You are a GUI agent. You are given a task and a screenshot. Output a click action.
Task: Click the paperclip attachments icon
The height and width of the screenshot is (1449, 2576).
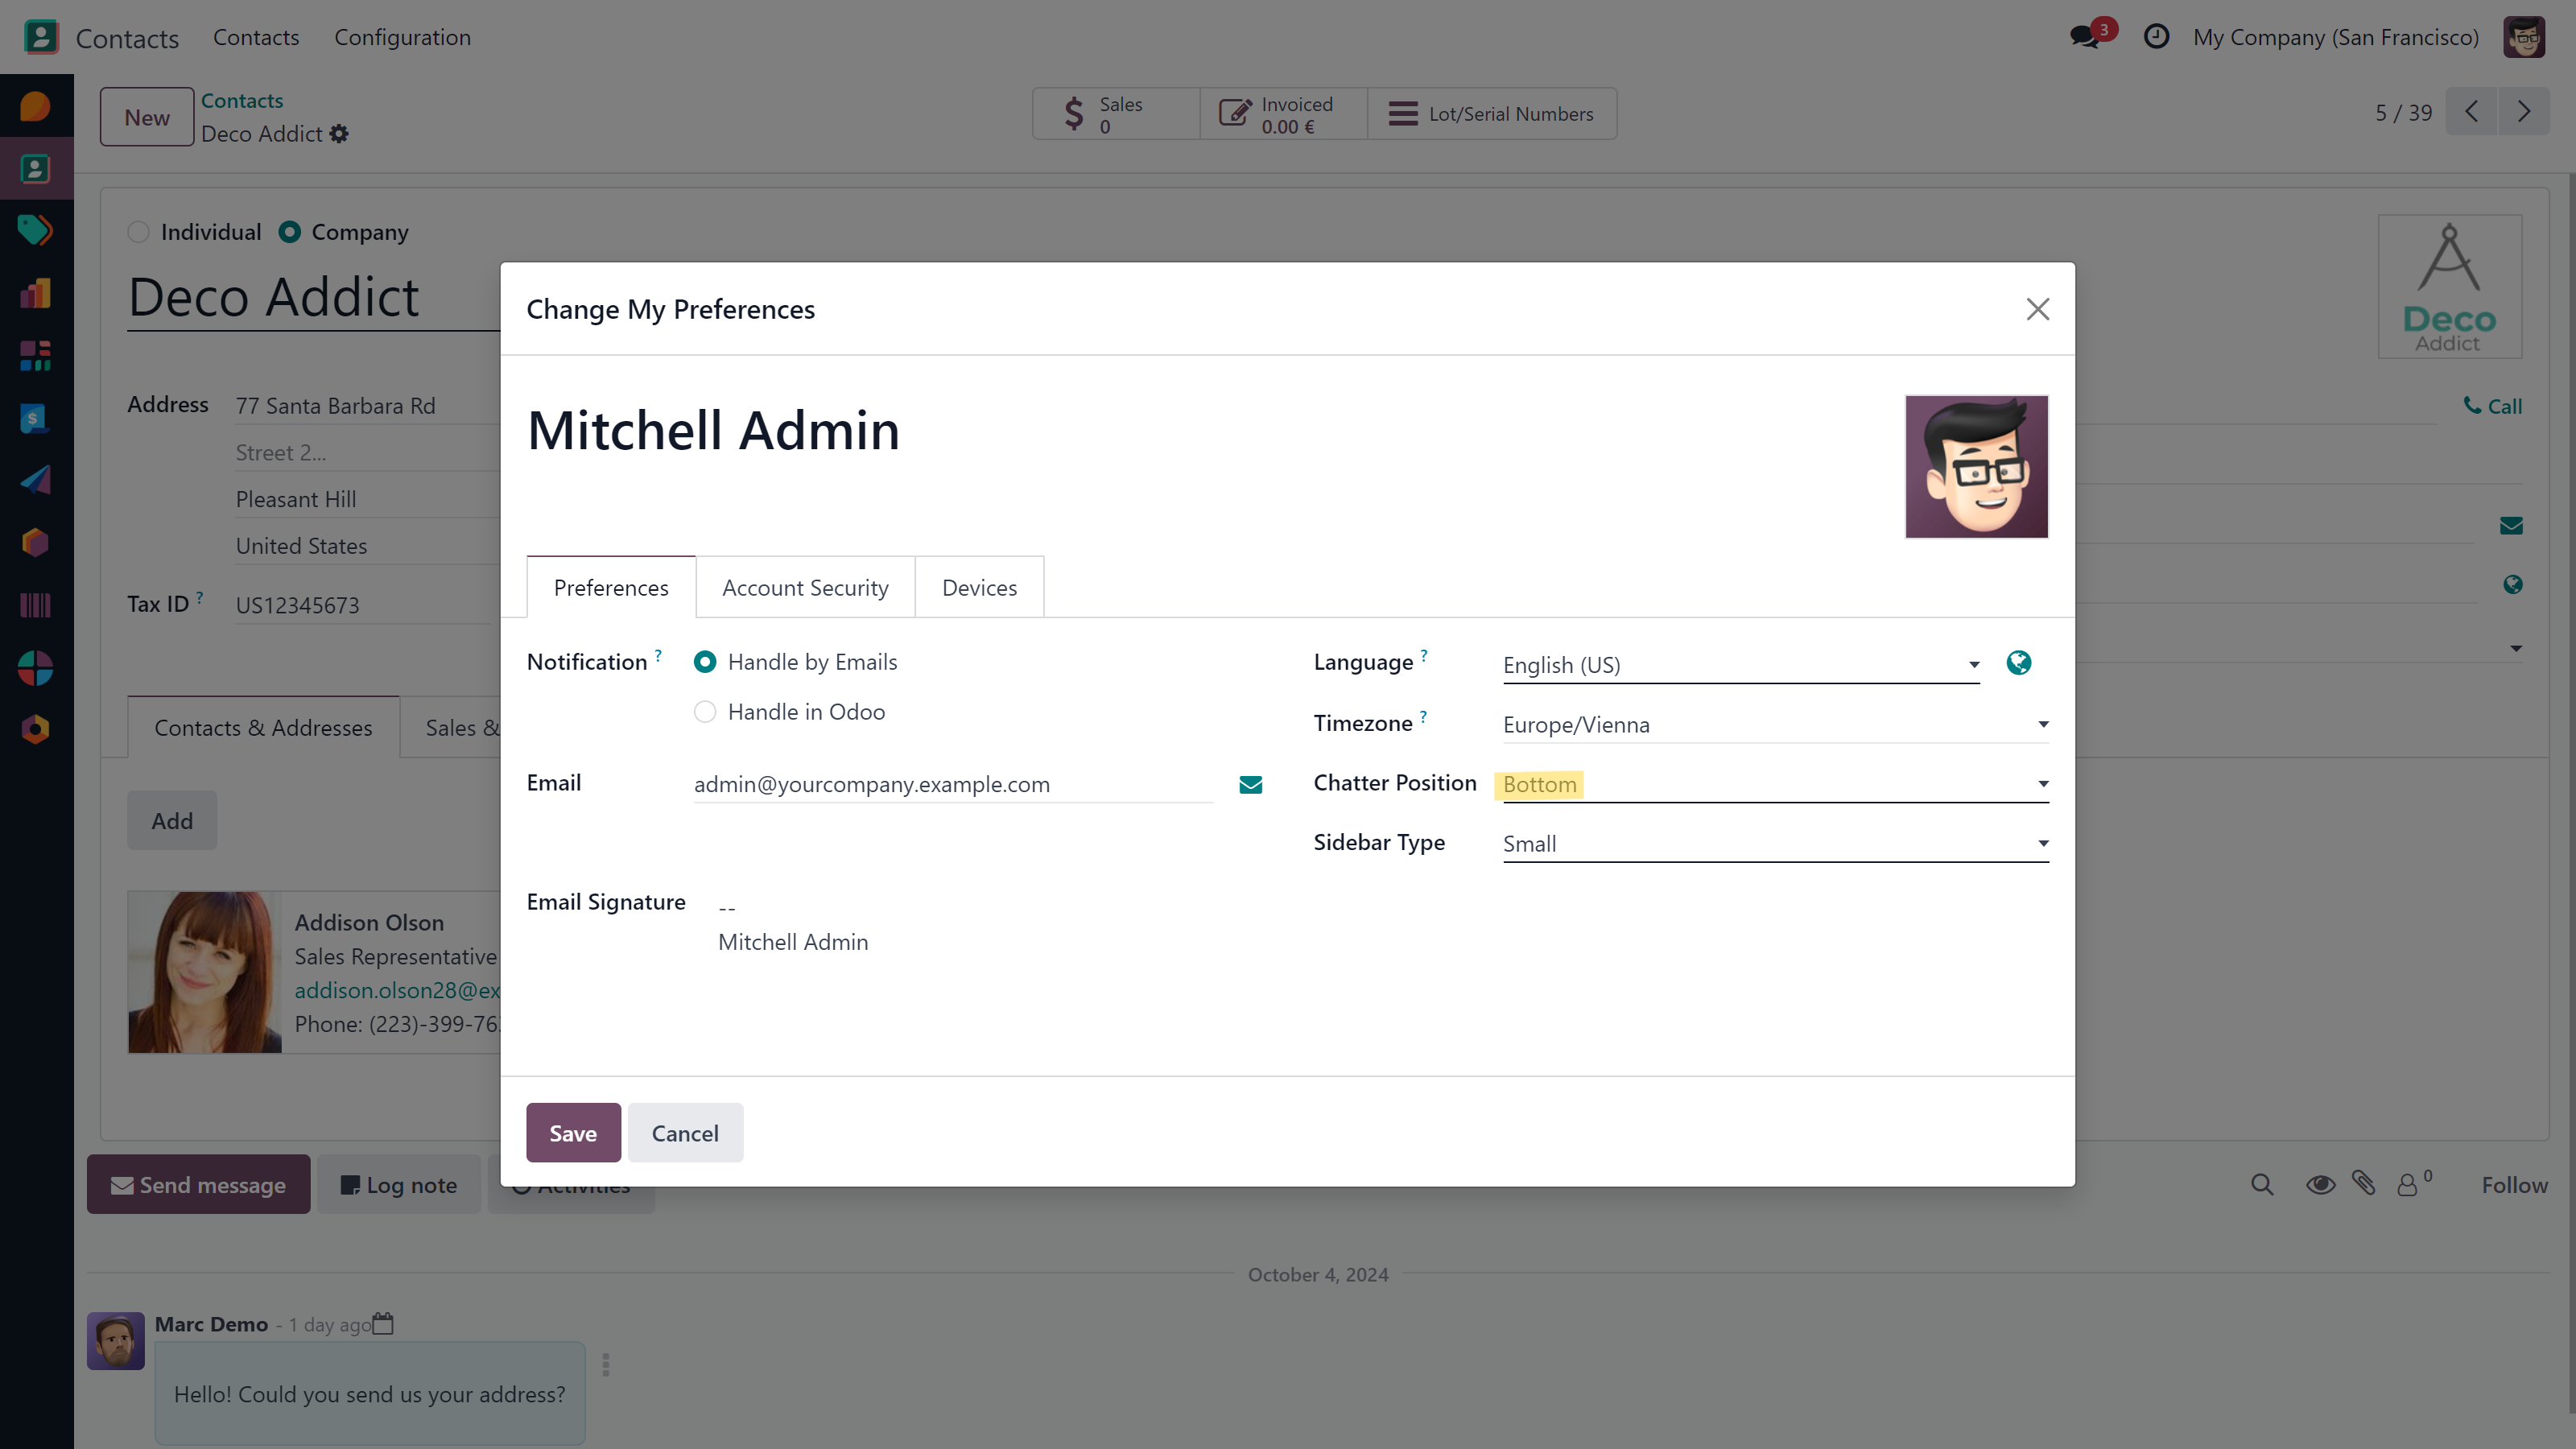[2363, 1185]
